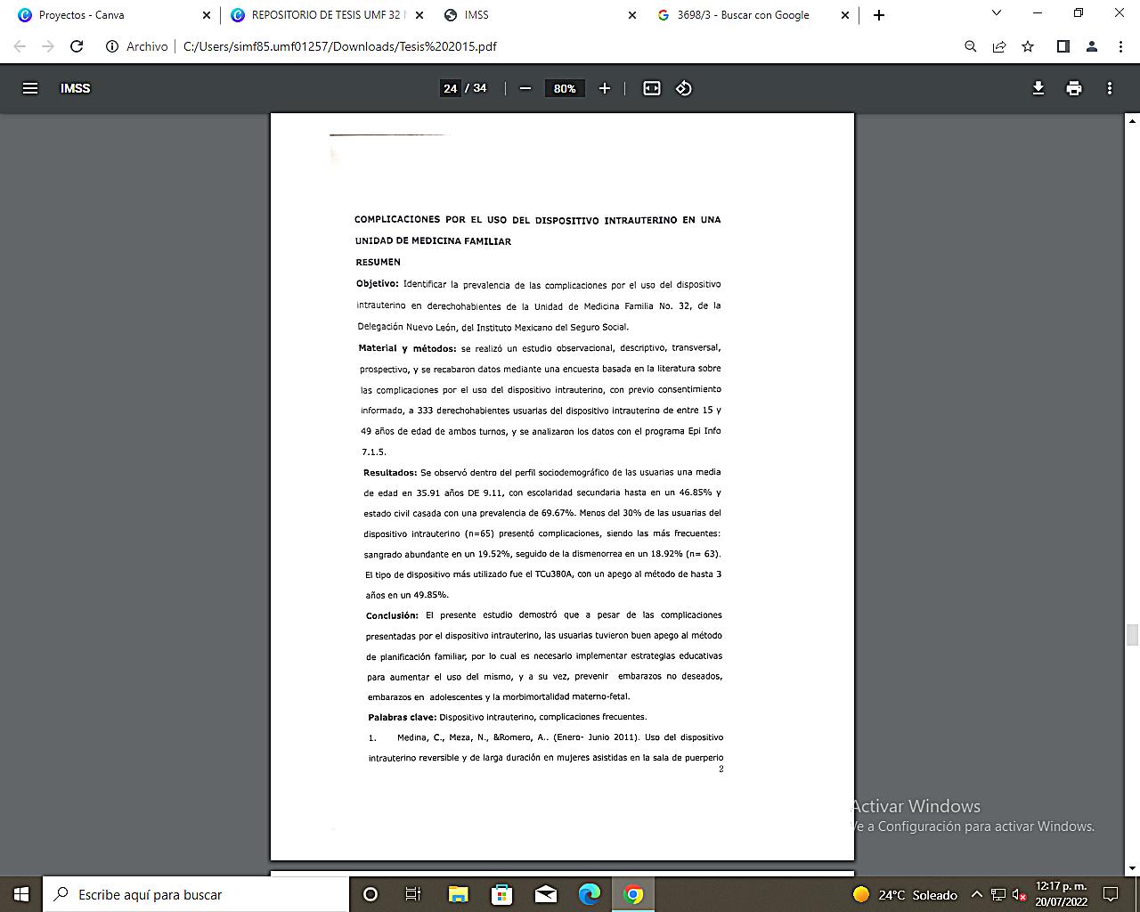The image size is (1140, 912).
Task: Open the browser side panel
Action: (1063, 46)
